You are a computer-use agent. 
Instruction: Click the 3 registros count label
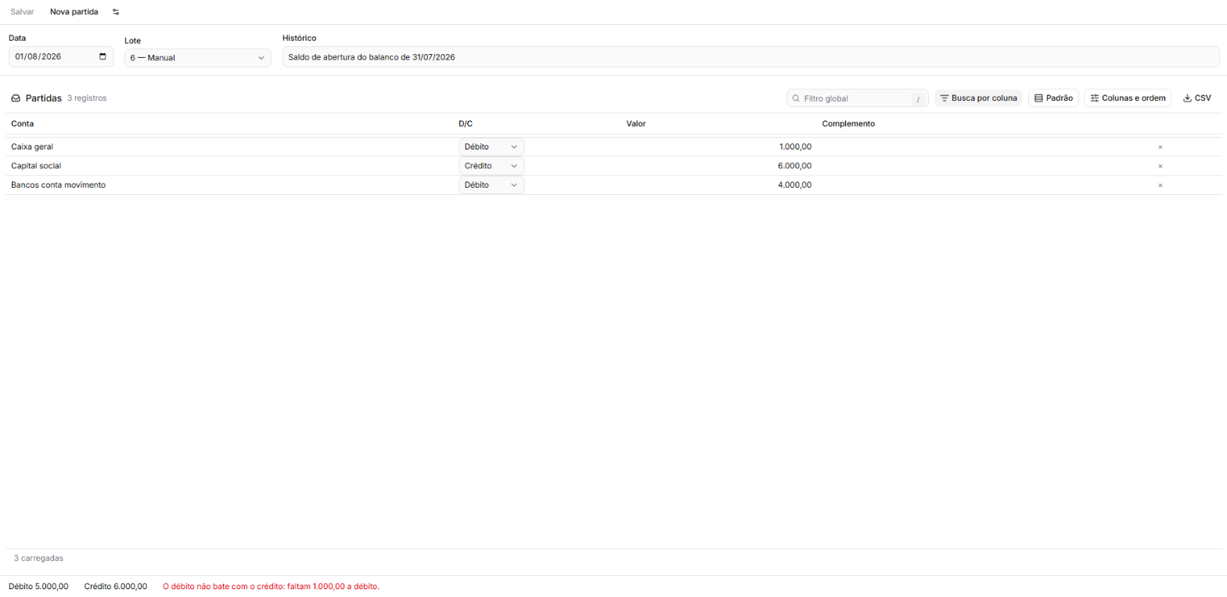[x=87, y=99]
